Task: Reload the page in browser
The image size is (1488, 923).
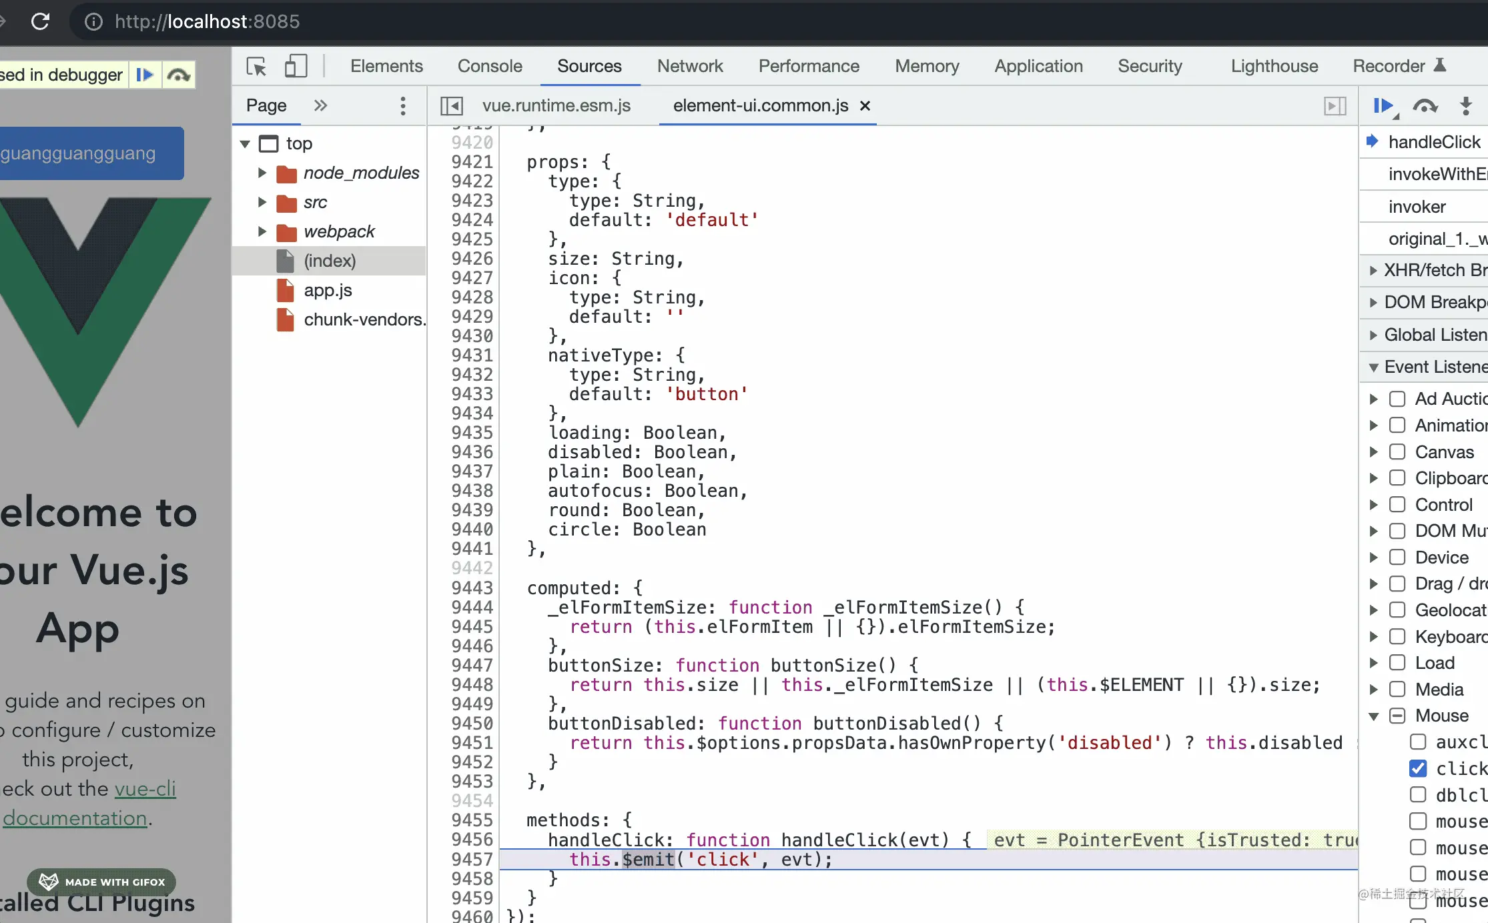Action: click(41, 21)
